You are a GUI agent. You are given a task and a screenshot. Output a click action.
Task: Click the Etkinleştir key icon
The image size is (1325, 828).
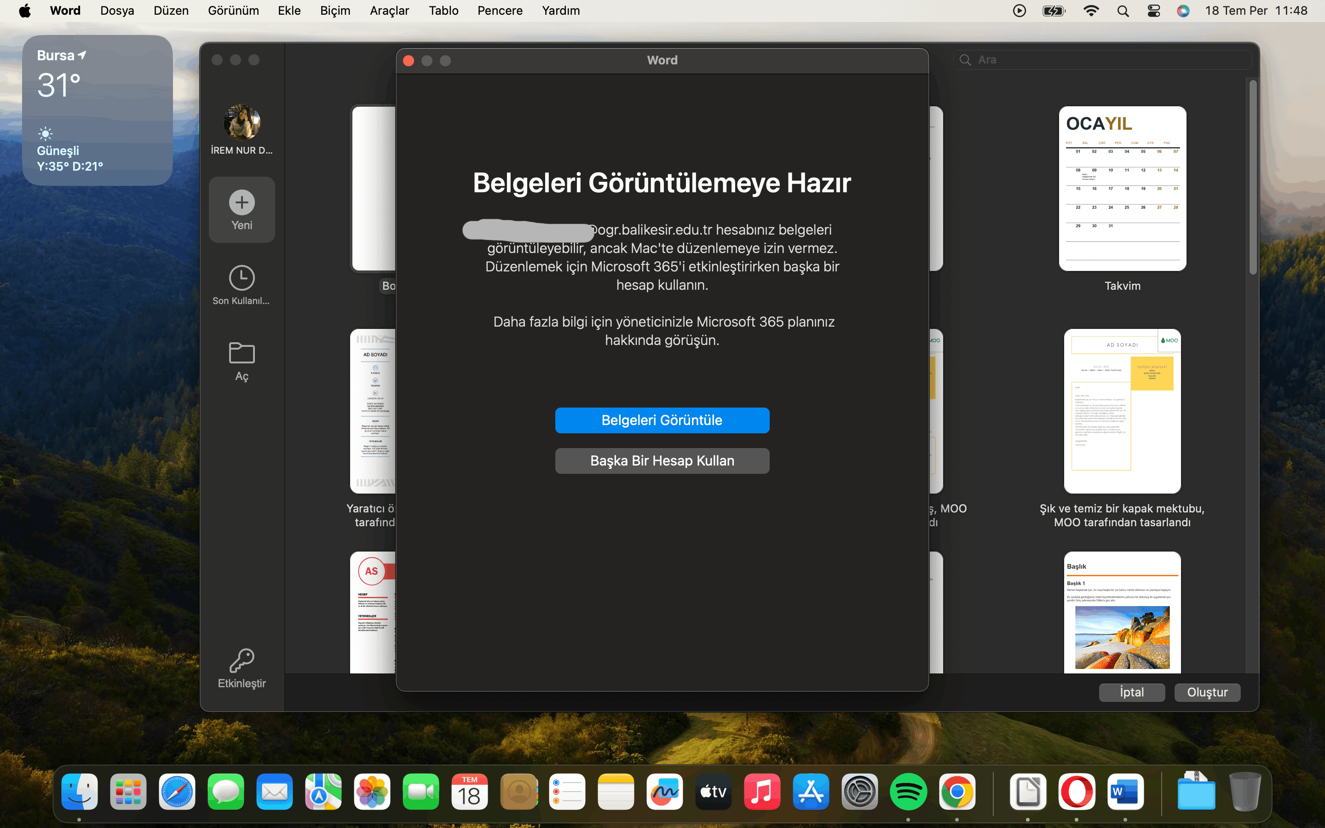(242, 661)
